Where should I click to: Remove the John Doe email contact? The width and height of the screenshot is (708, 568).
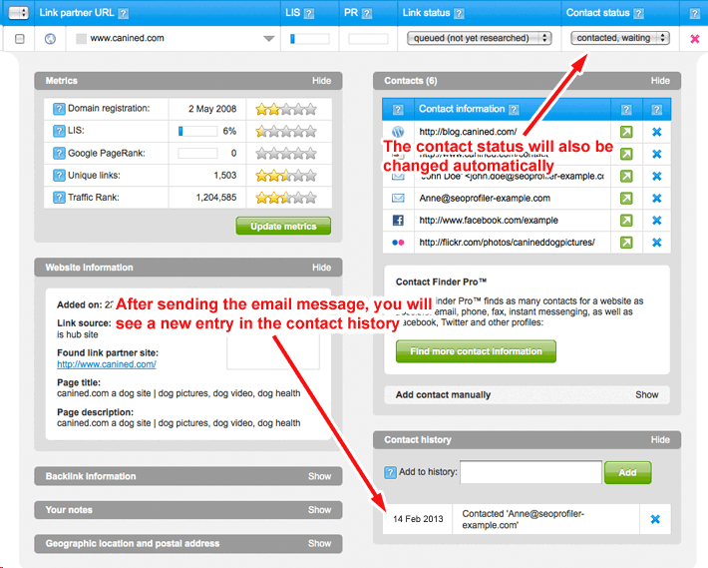pos(657,176)
